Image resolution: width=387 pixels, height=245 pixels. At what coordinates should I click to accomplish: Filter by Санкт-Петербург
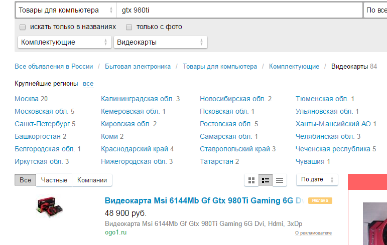[42, 124]
